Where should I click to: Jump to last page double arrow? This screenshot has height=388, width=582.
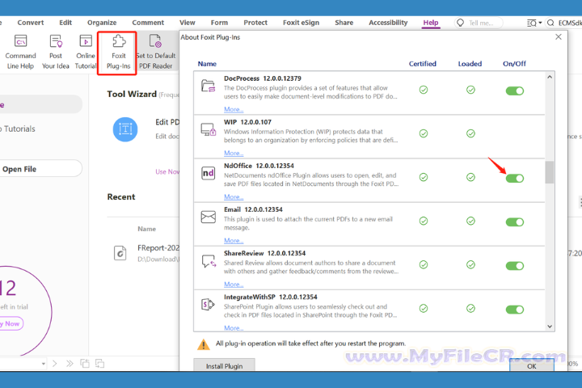[70, 364]
